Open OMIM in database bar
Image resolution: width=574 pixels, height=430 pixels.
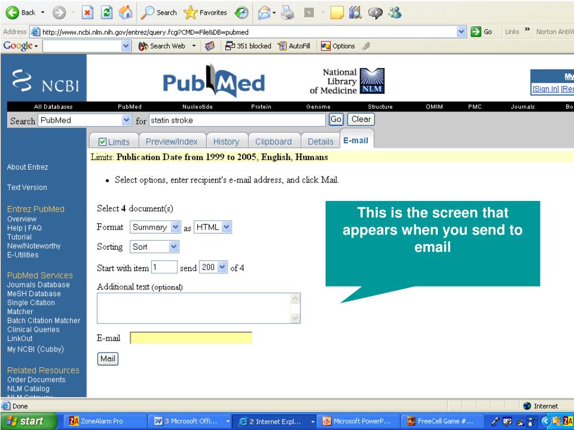(x=434, y=107)
